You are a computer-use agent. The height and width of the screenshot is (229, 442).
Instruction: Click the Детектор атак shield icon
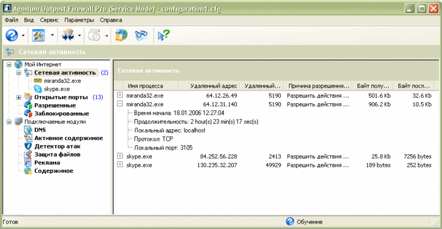[x=28, y=146]
